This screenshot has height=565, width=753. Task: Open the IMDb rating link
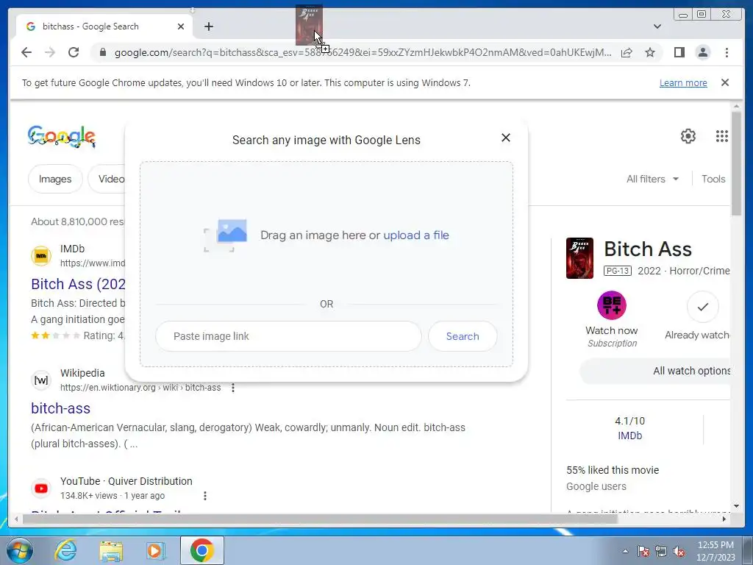point(629,436)
